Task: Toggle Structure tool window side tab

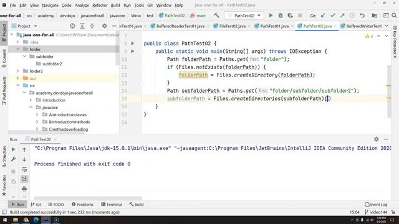Action: (4, 157)
